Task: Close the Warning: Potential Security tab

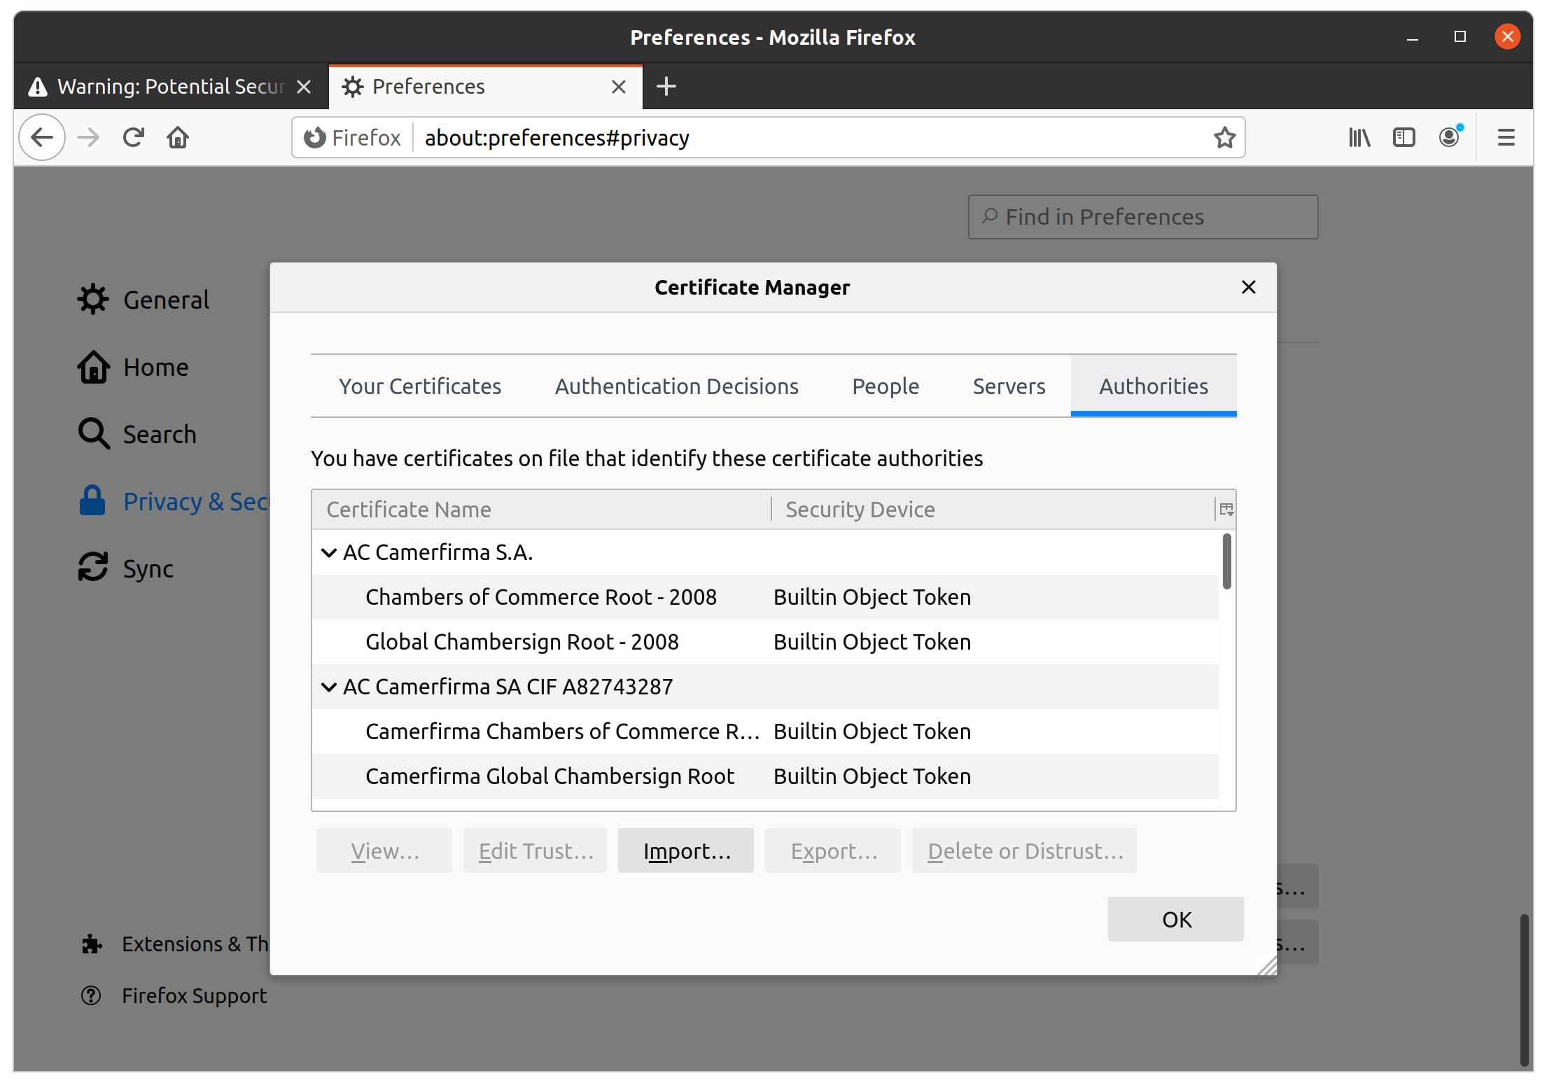Action: pos(303,87)
